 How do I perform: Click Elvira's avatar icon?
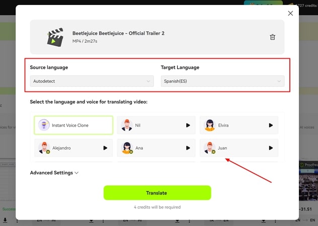point(209,125)
